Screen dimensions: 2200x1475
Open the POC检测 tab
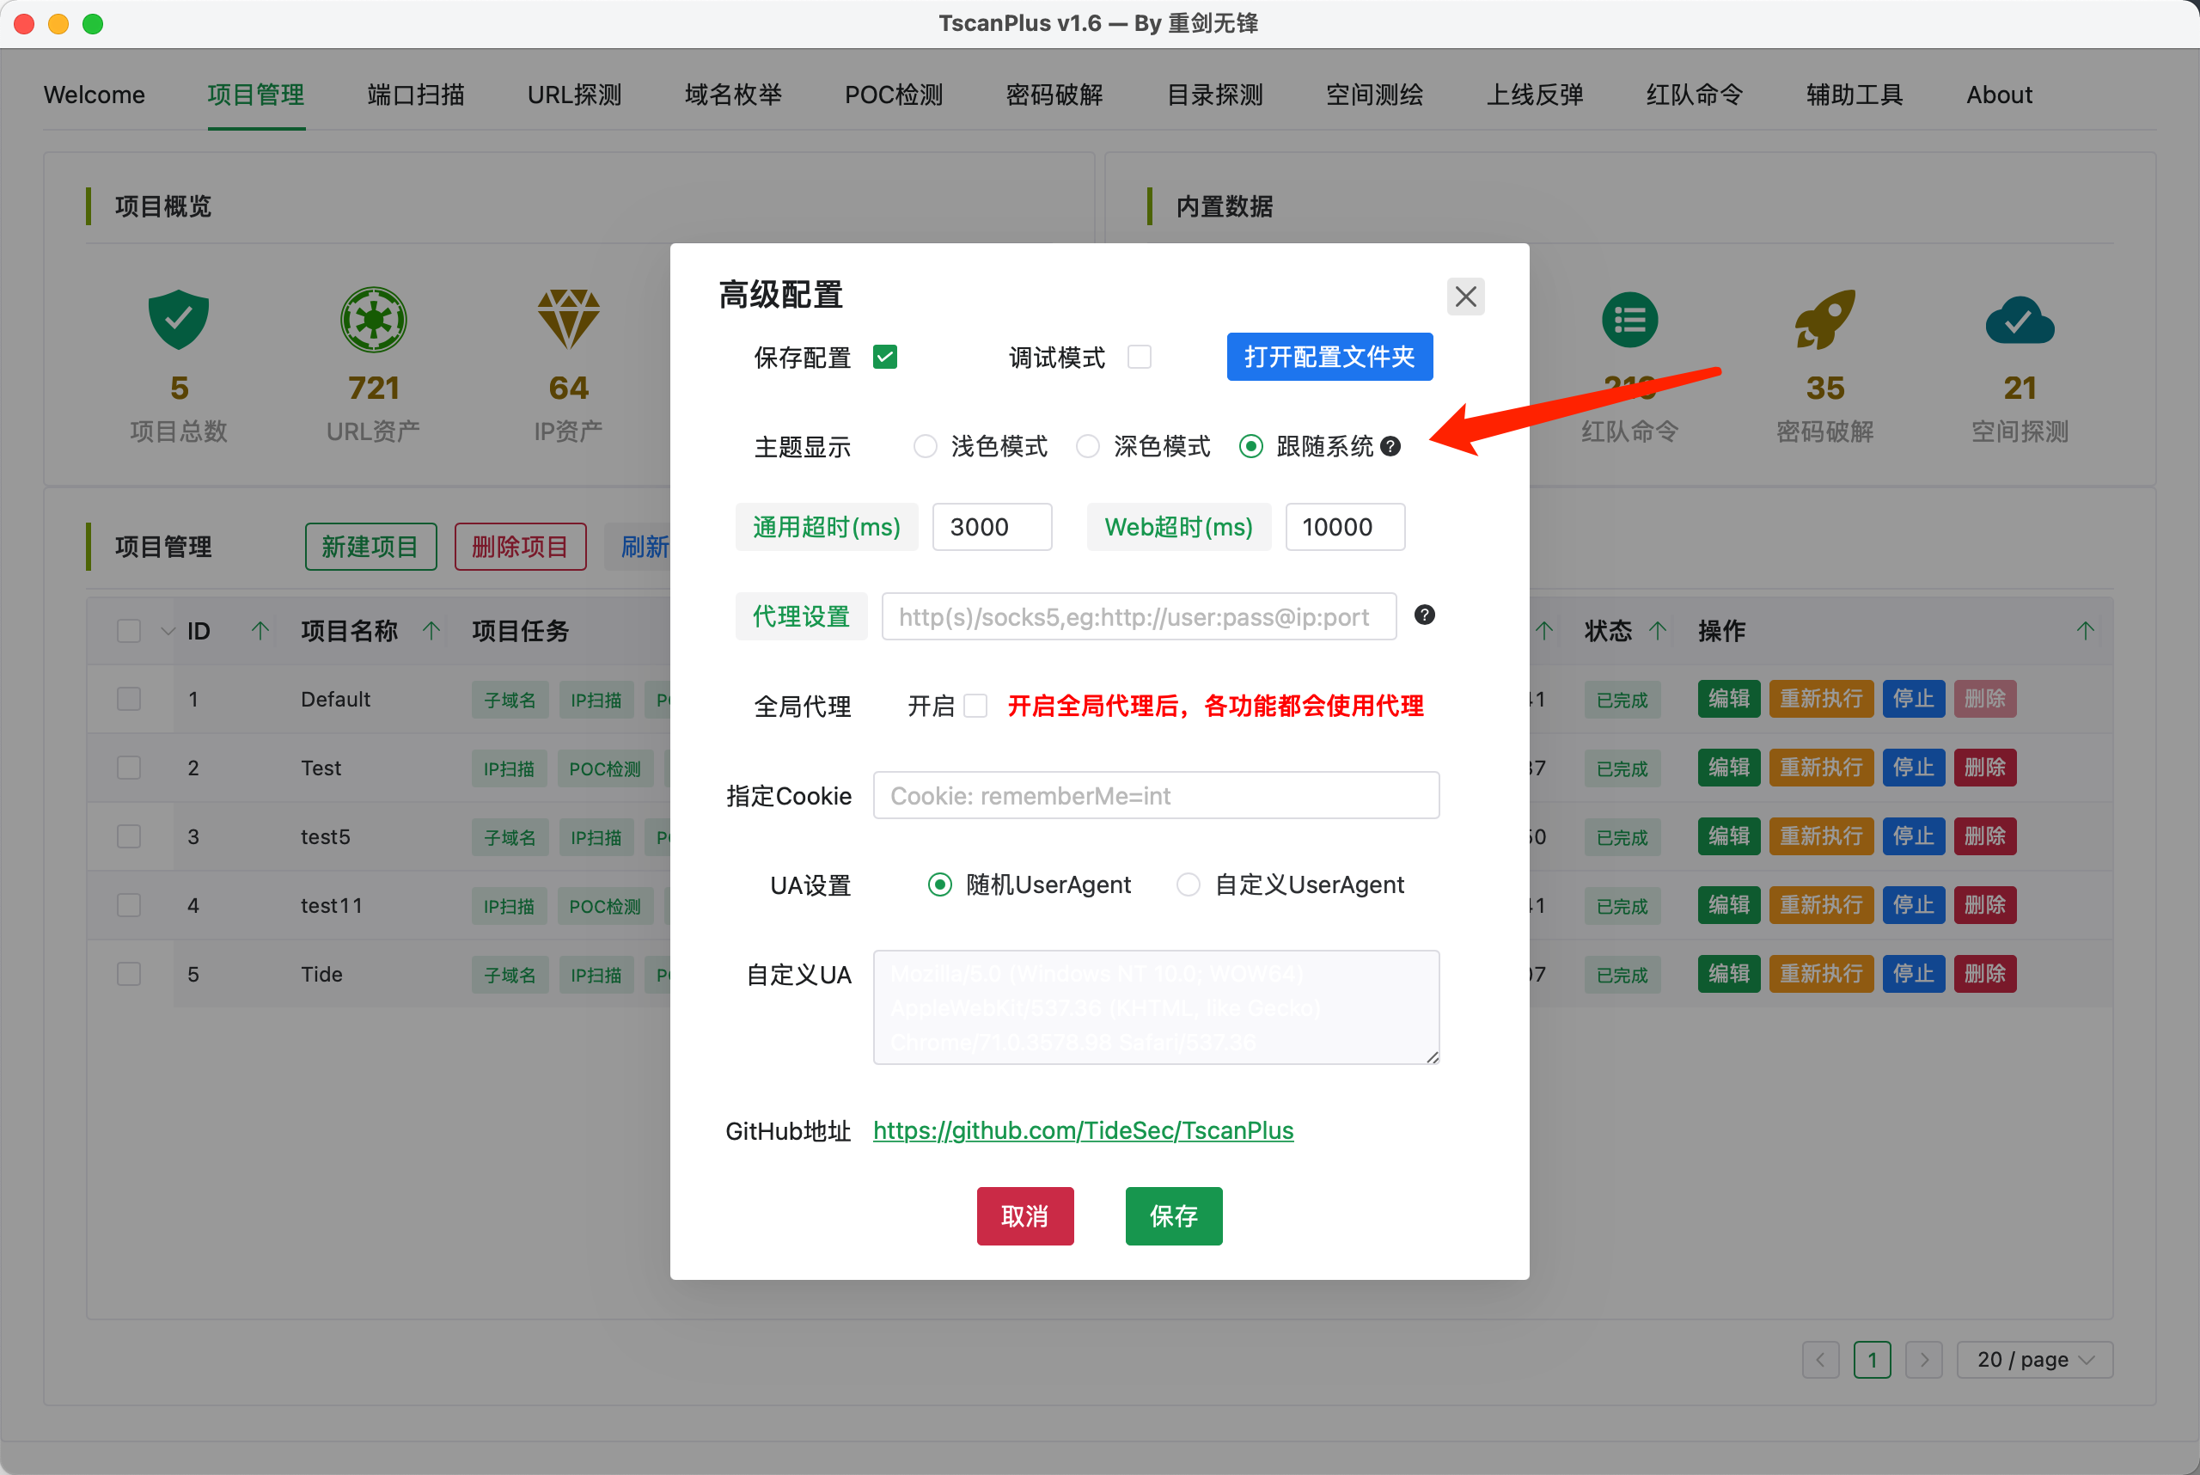click(893, 95)
